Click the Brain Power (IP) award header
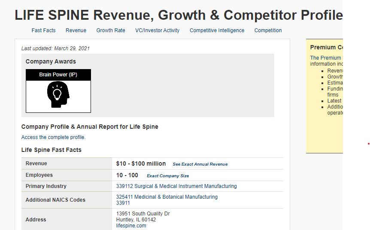Screen dimensions: 370x230 [x=58, y=75]
